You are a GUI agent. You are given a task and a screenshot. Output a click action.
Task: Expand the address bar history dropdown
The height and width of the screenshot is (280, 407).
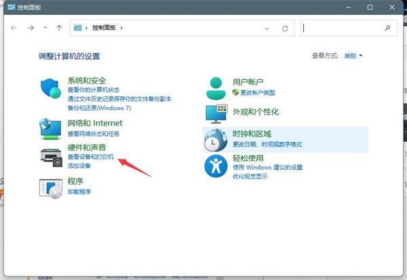(x=267, y=28)
